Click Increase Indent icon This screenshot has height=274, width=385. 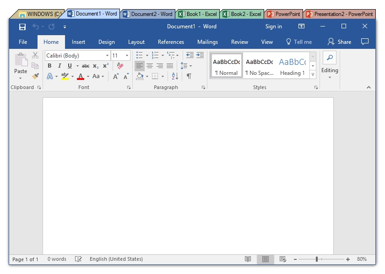[x=200, y=55]
